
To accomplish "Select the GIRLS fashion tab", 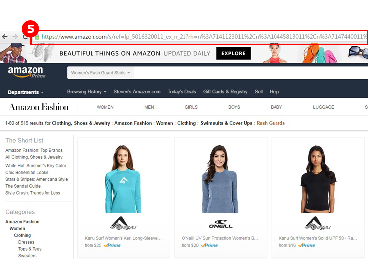I will pyautogui.click(x=191, y=107).
